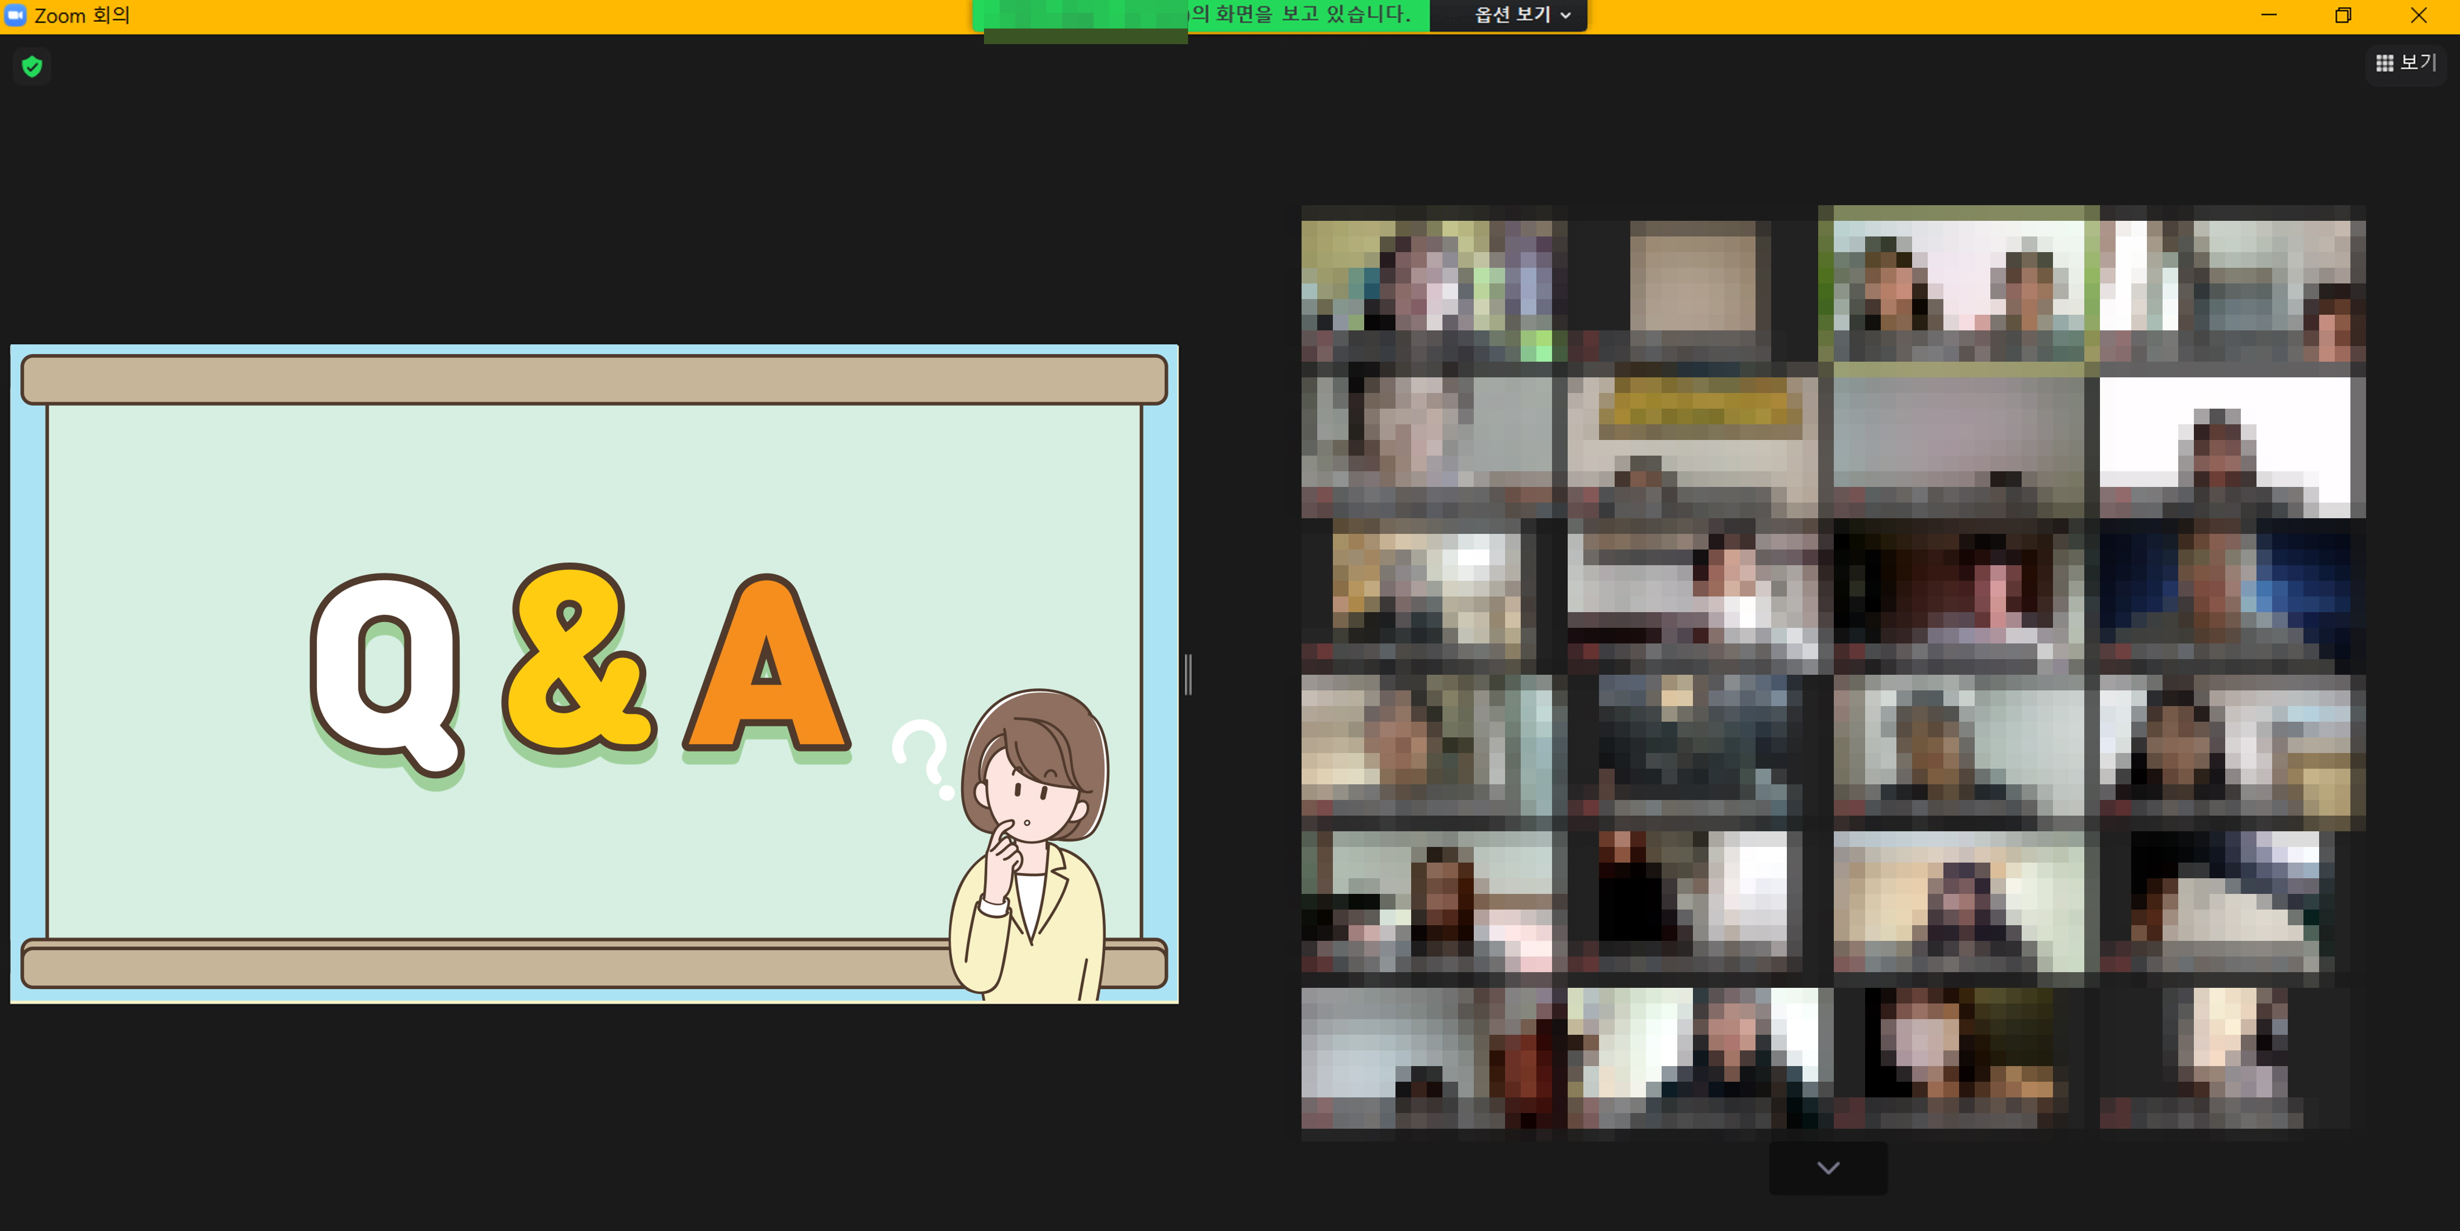Click participant tile with yellow banner background
Viewport: 2460px width, 1231px height.
[x=1692, y=445]
